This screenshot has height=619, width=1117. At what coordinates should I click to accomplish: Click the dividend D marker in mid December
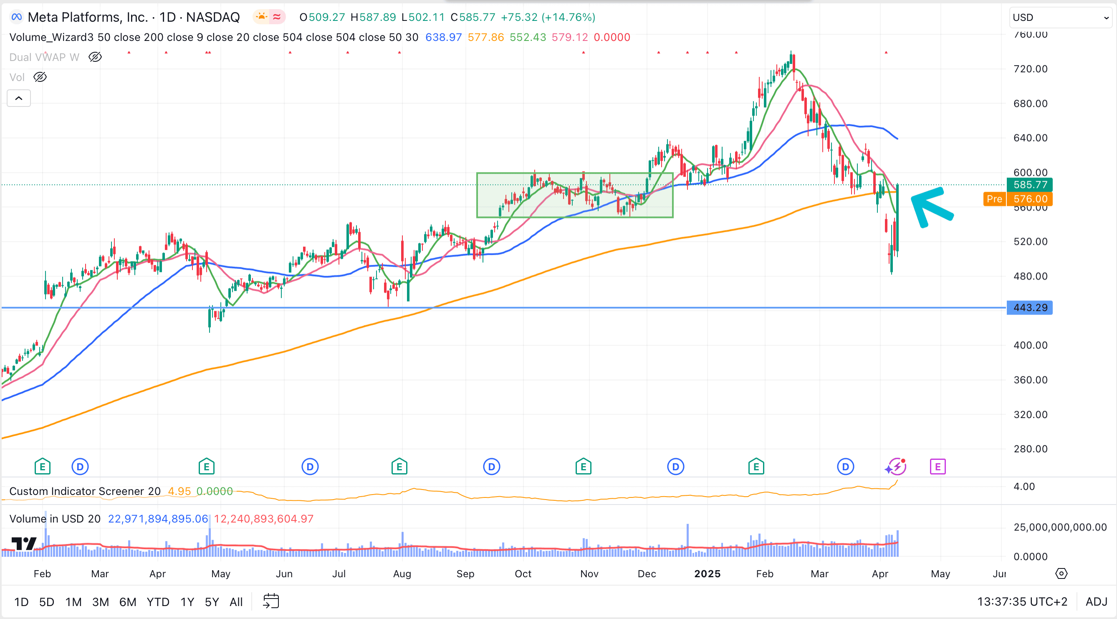click(675, 467)
